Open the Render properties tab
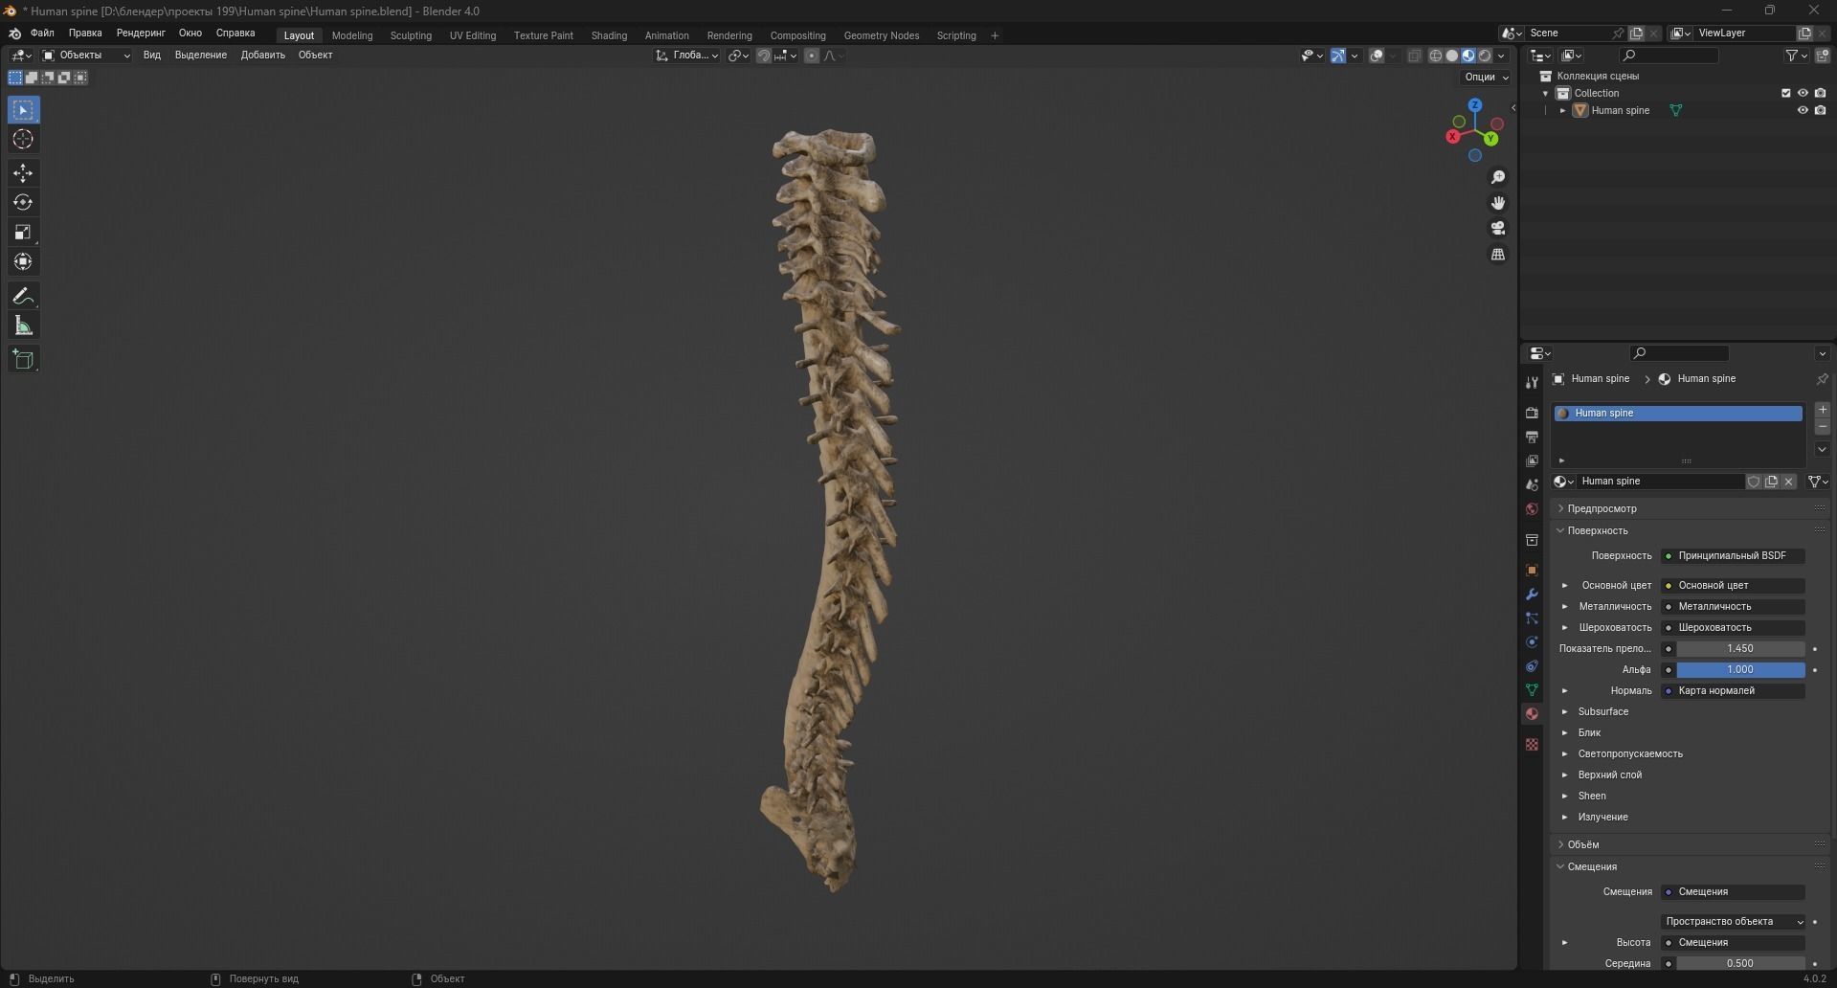This screenshot has width=1837, height=988. point(1532,413)
